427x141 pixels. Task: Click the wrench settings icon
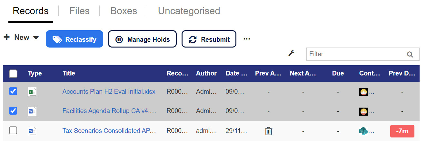pos(292,53)
